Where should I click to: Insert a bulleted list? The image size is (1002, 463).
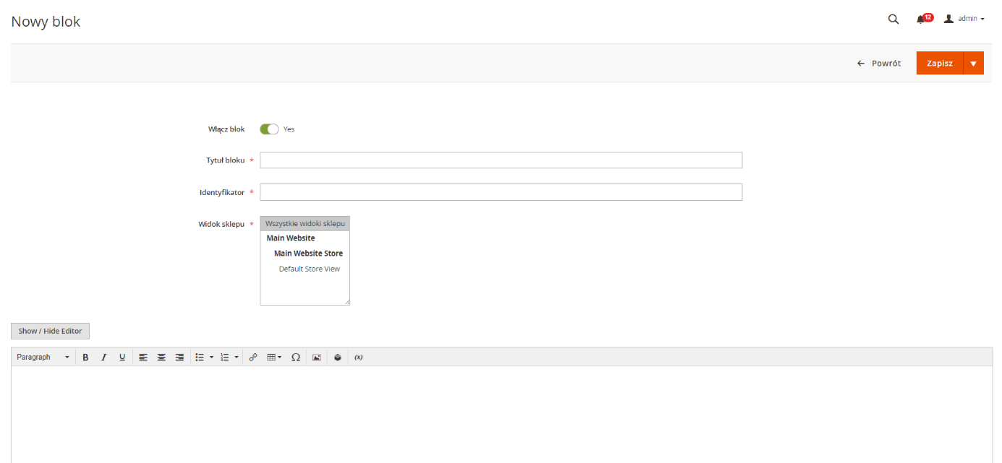tap(200, 357)
